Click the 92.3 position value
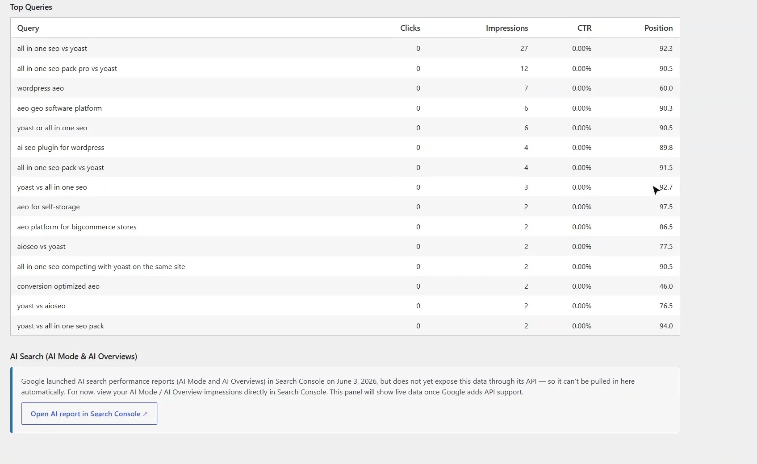The width and height of the screenshot is (757, 464). click(x=666, y=49)
